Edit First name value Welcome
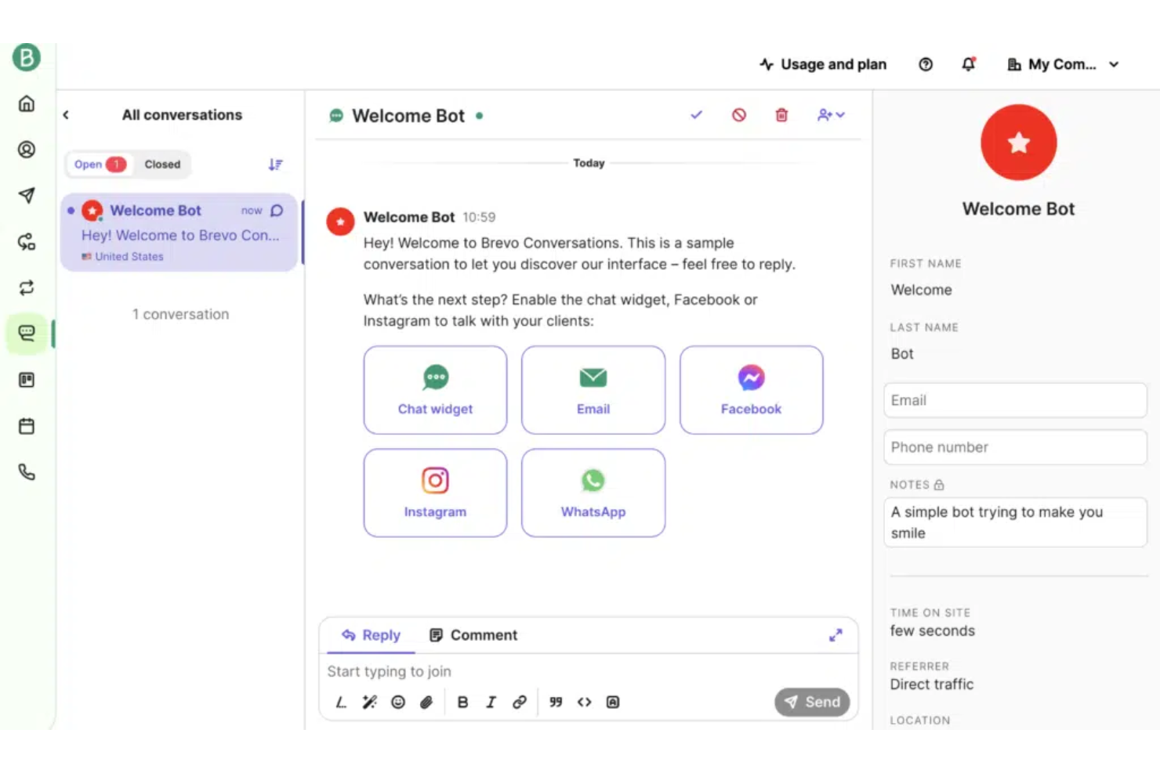 [x=921, y=290]
